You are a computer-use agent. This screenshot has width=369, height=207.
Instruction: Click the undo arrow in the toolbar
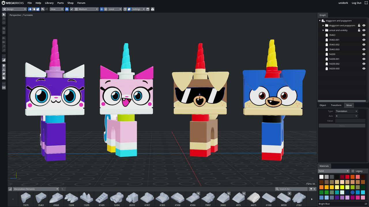(43, 9)
